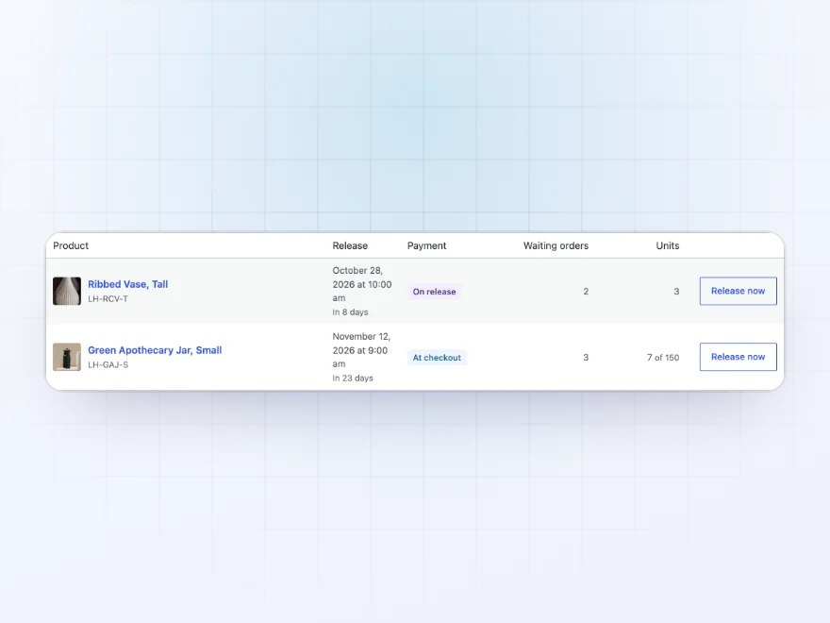Release the Green Apothecary Jar now
Screen dimensions: 830x623
(738, 357)
